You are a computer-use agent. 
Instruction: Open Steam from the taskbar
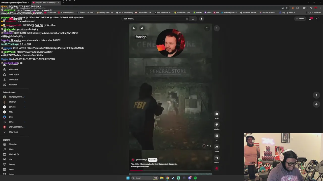[x=173, y=178]
